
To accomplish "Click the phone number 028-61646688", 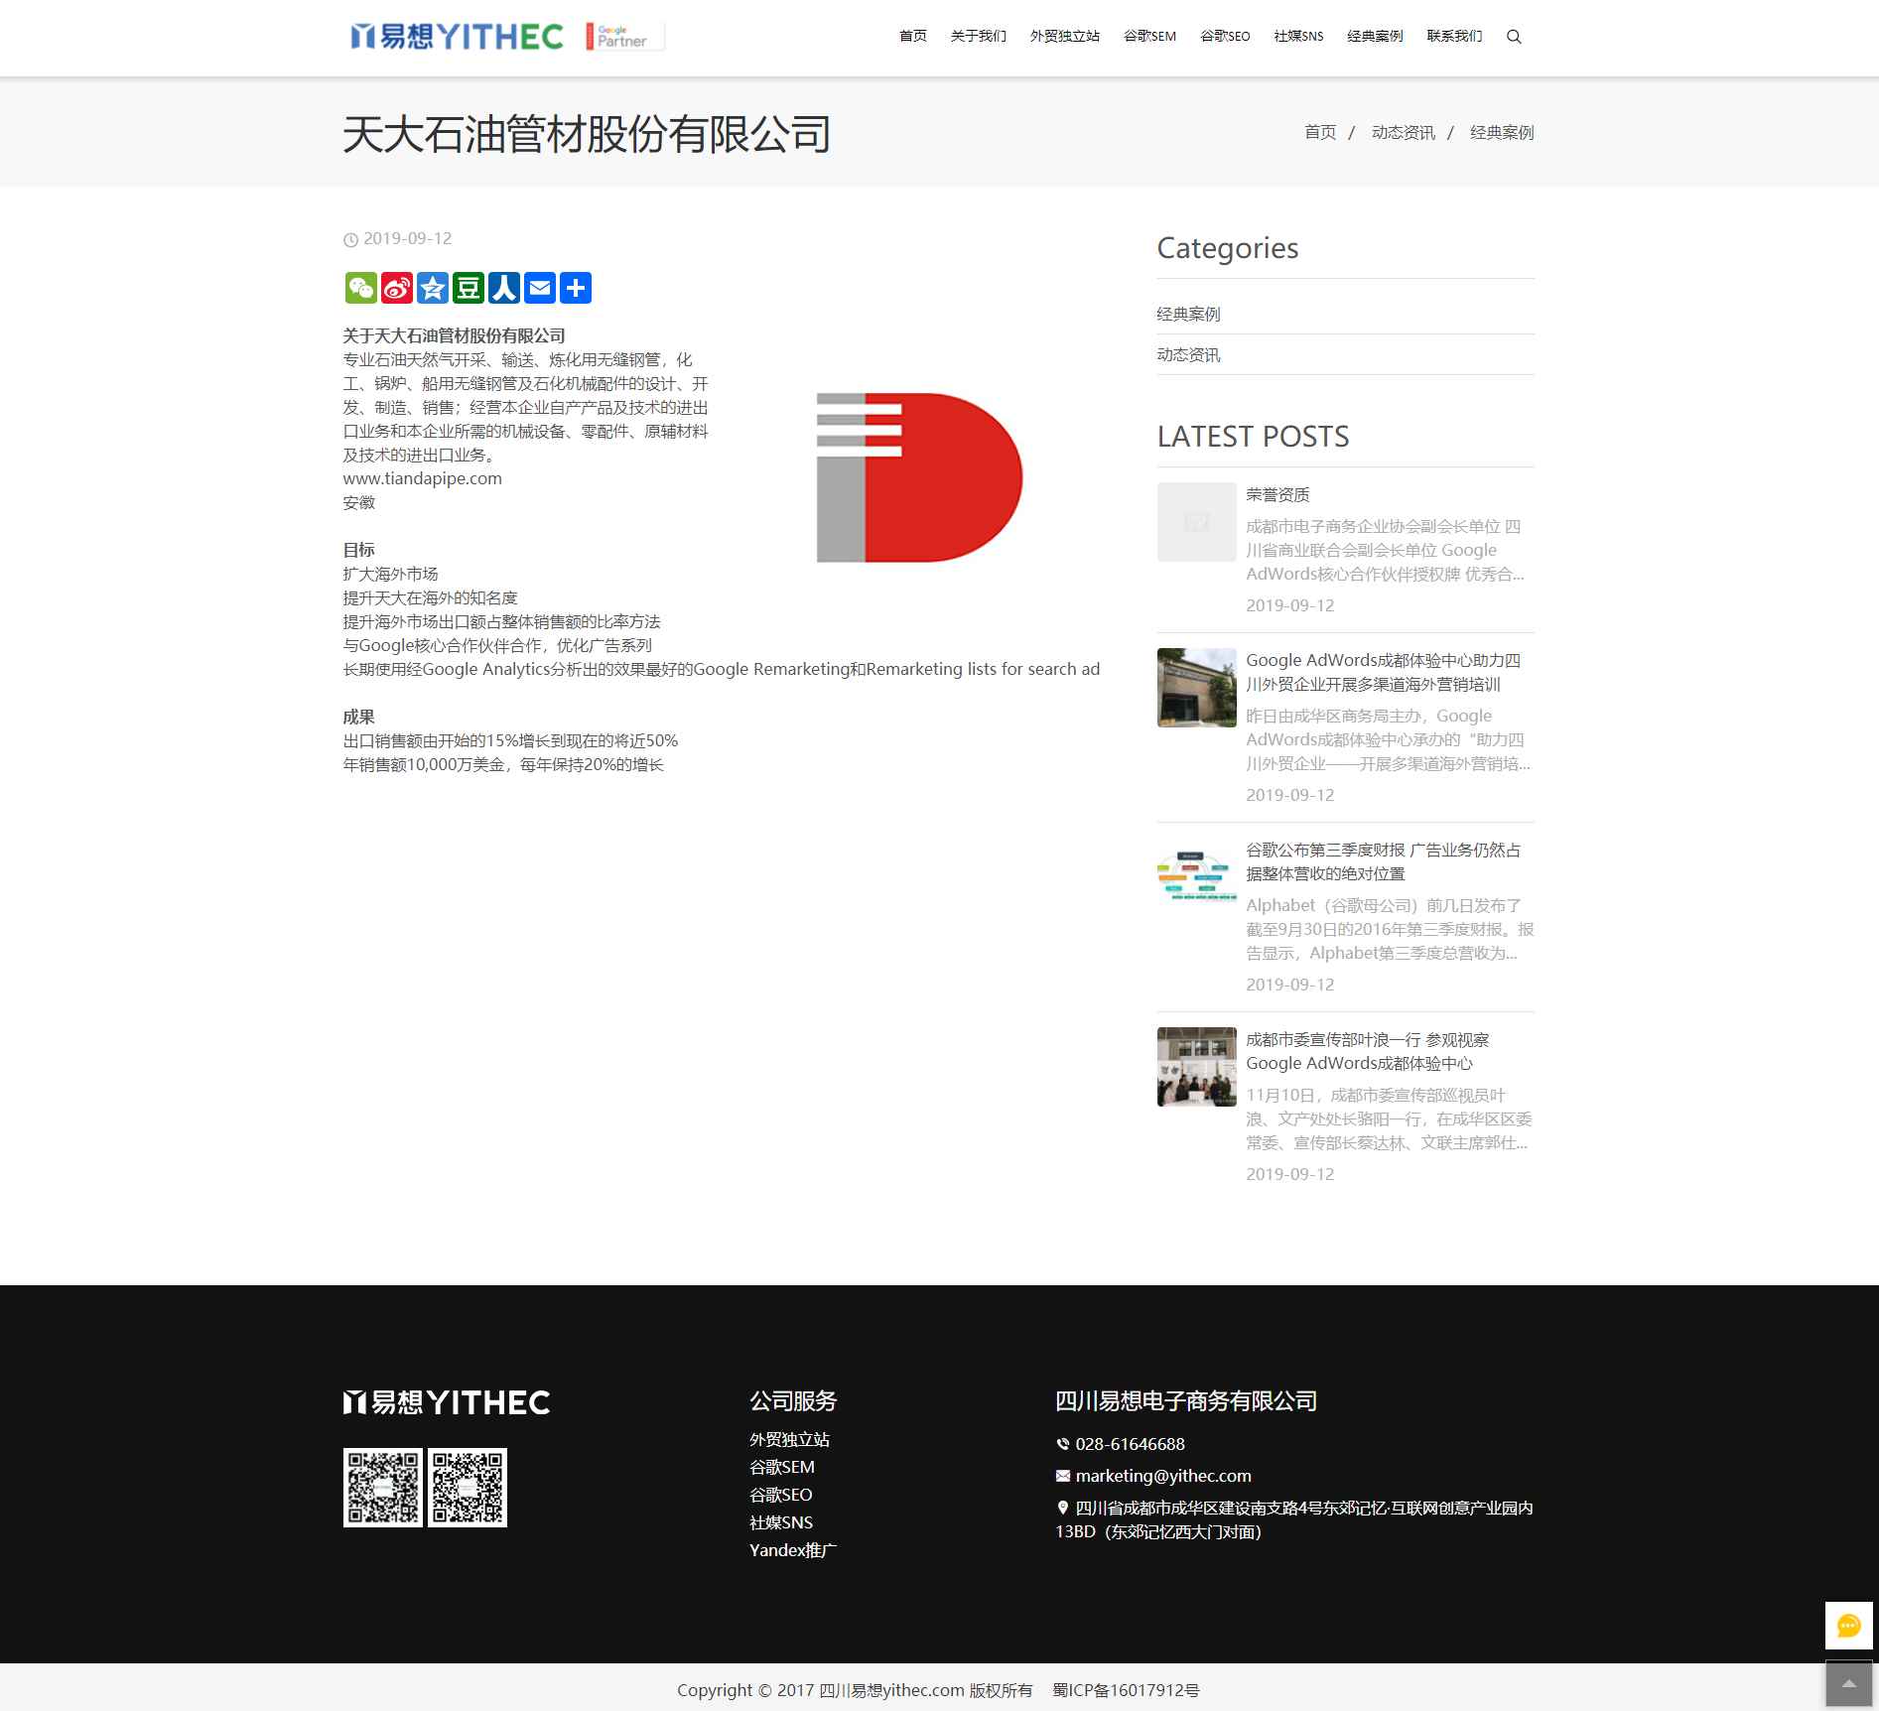I will 1130,1444.
